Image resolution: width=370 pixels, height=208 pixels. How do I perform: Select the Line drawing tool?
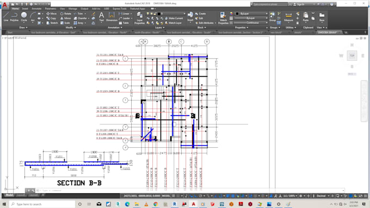(6, 17)
